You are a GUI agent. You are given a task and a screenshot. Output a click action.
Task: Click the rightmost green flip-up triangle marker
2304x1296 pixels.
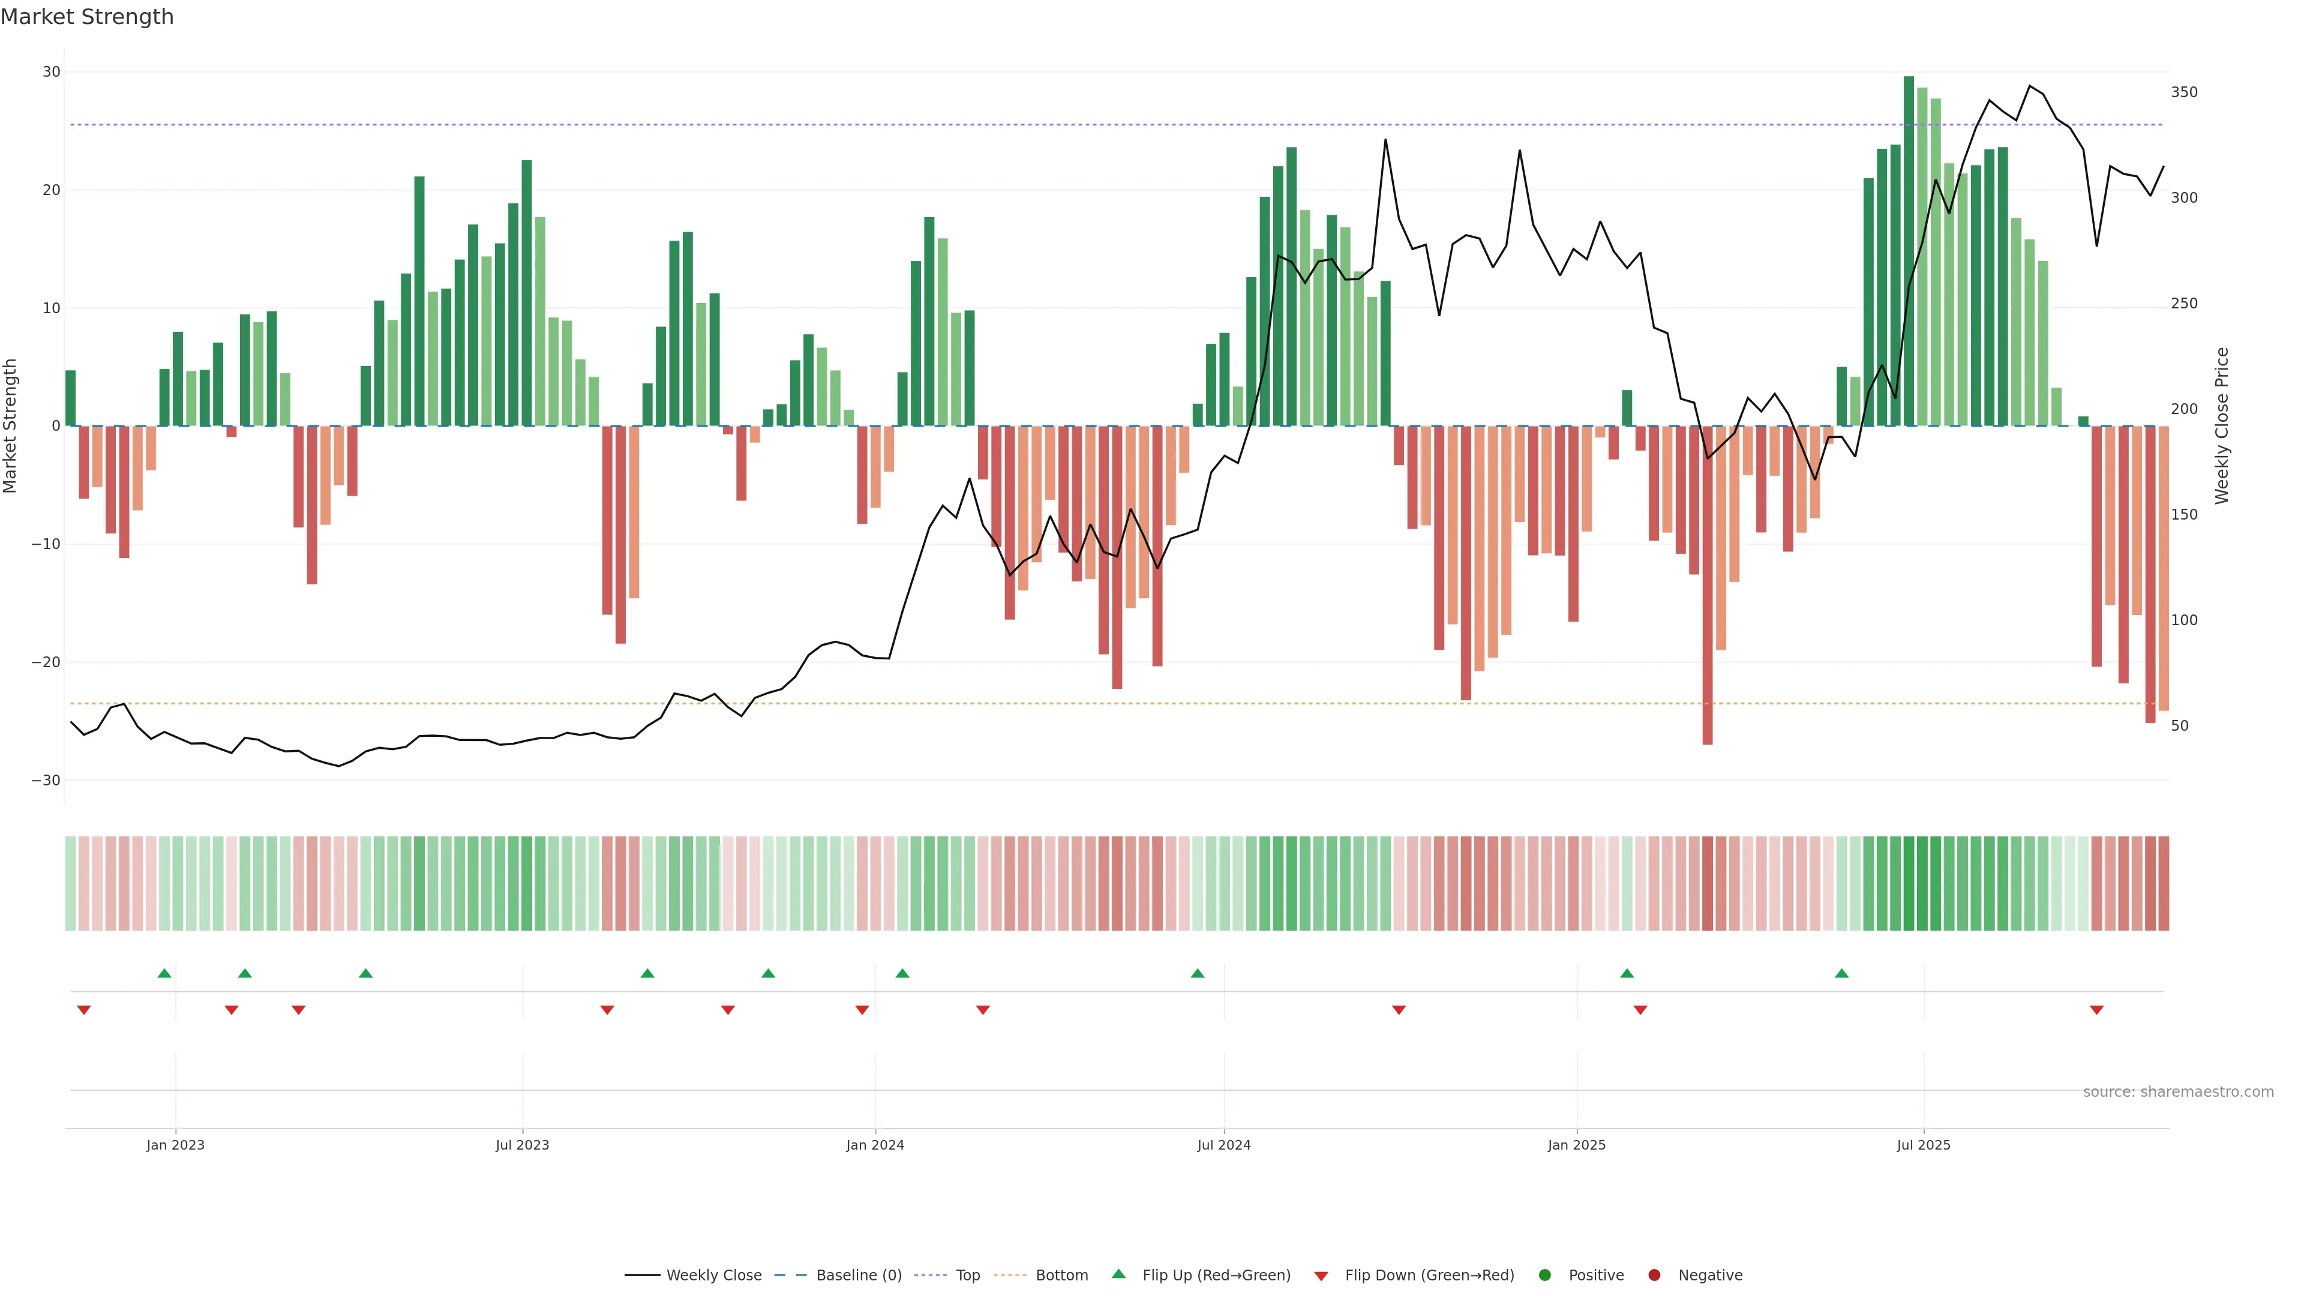(1841, 973)
